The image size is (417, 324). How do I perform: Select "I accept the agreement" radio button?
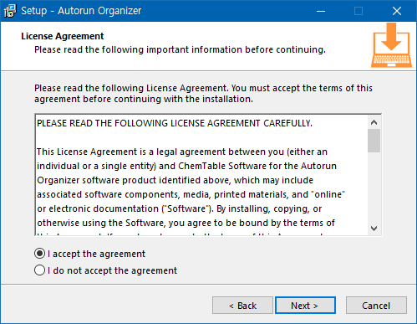(39, 254)
